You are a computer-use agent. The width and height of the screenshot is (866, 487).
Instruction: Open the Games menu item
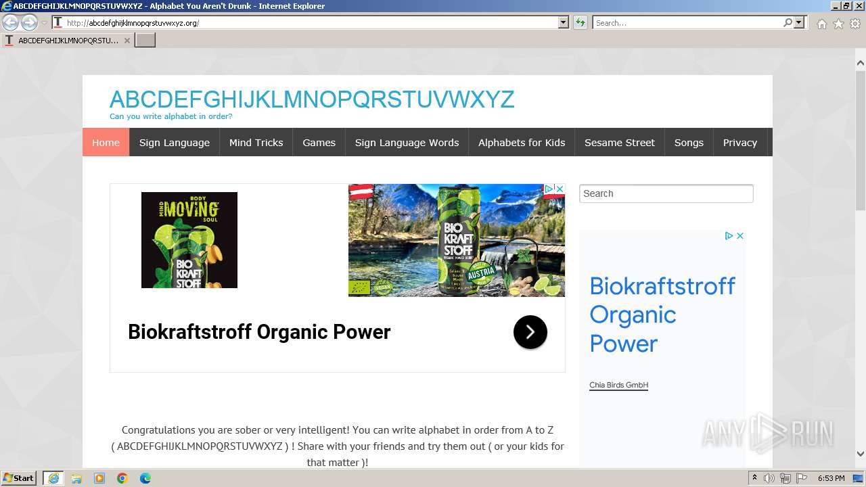pos(319,142)
